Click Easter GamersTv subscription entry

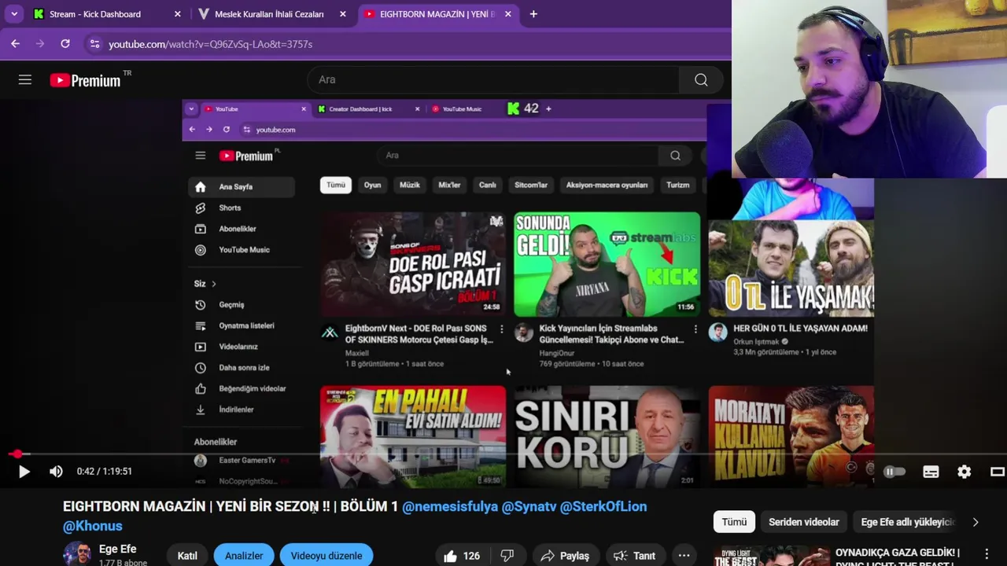[x=242, y=461]
